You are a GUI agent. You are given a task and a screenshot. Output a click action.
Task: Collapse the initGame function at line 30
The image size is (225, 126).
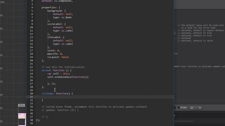(x=34, y=94)
